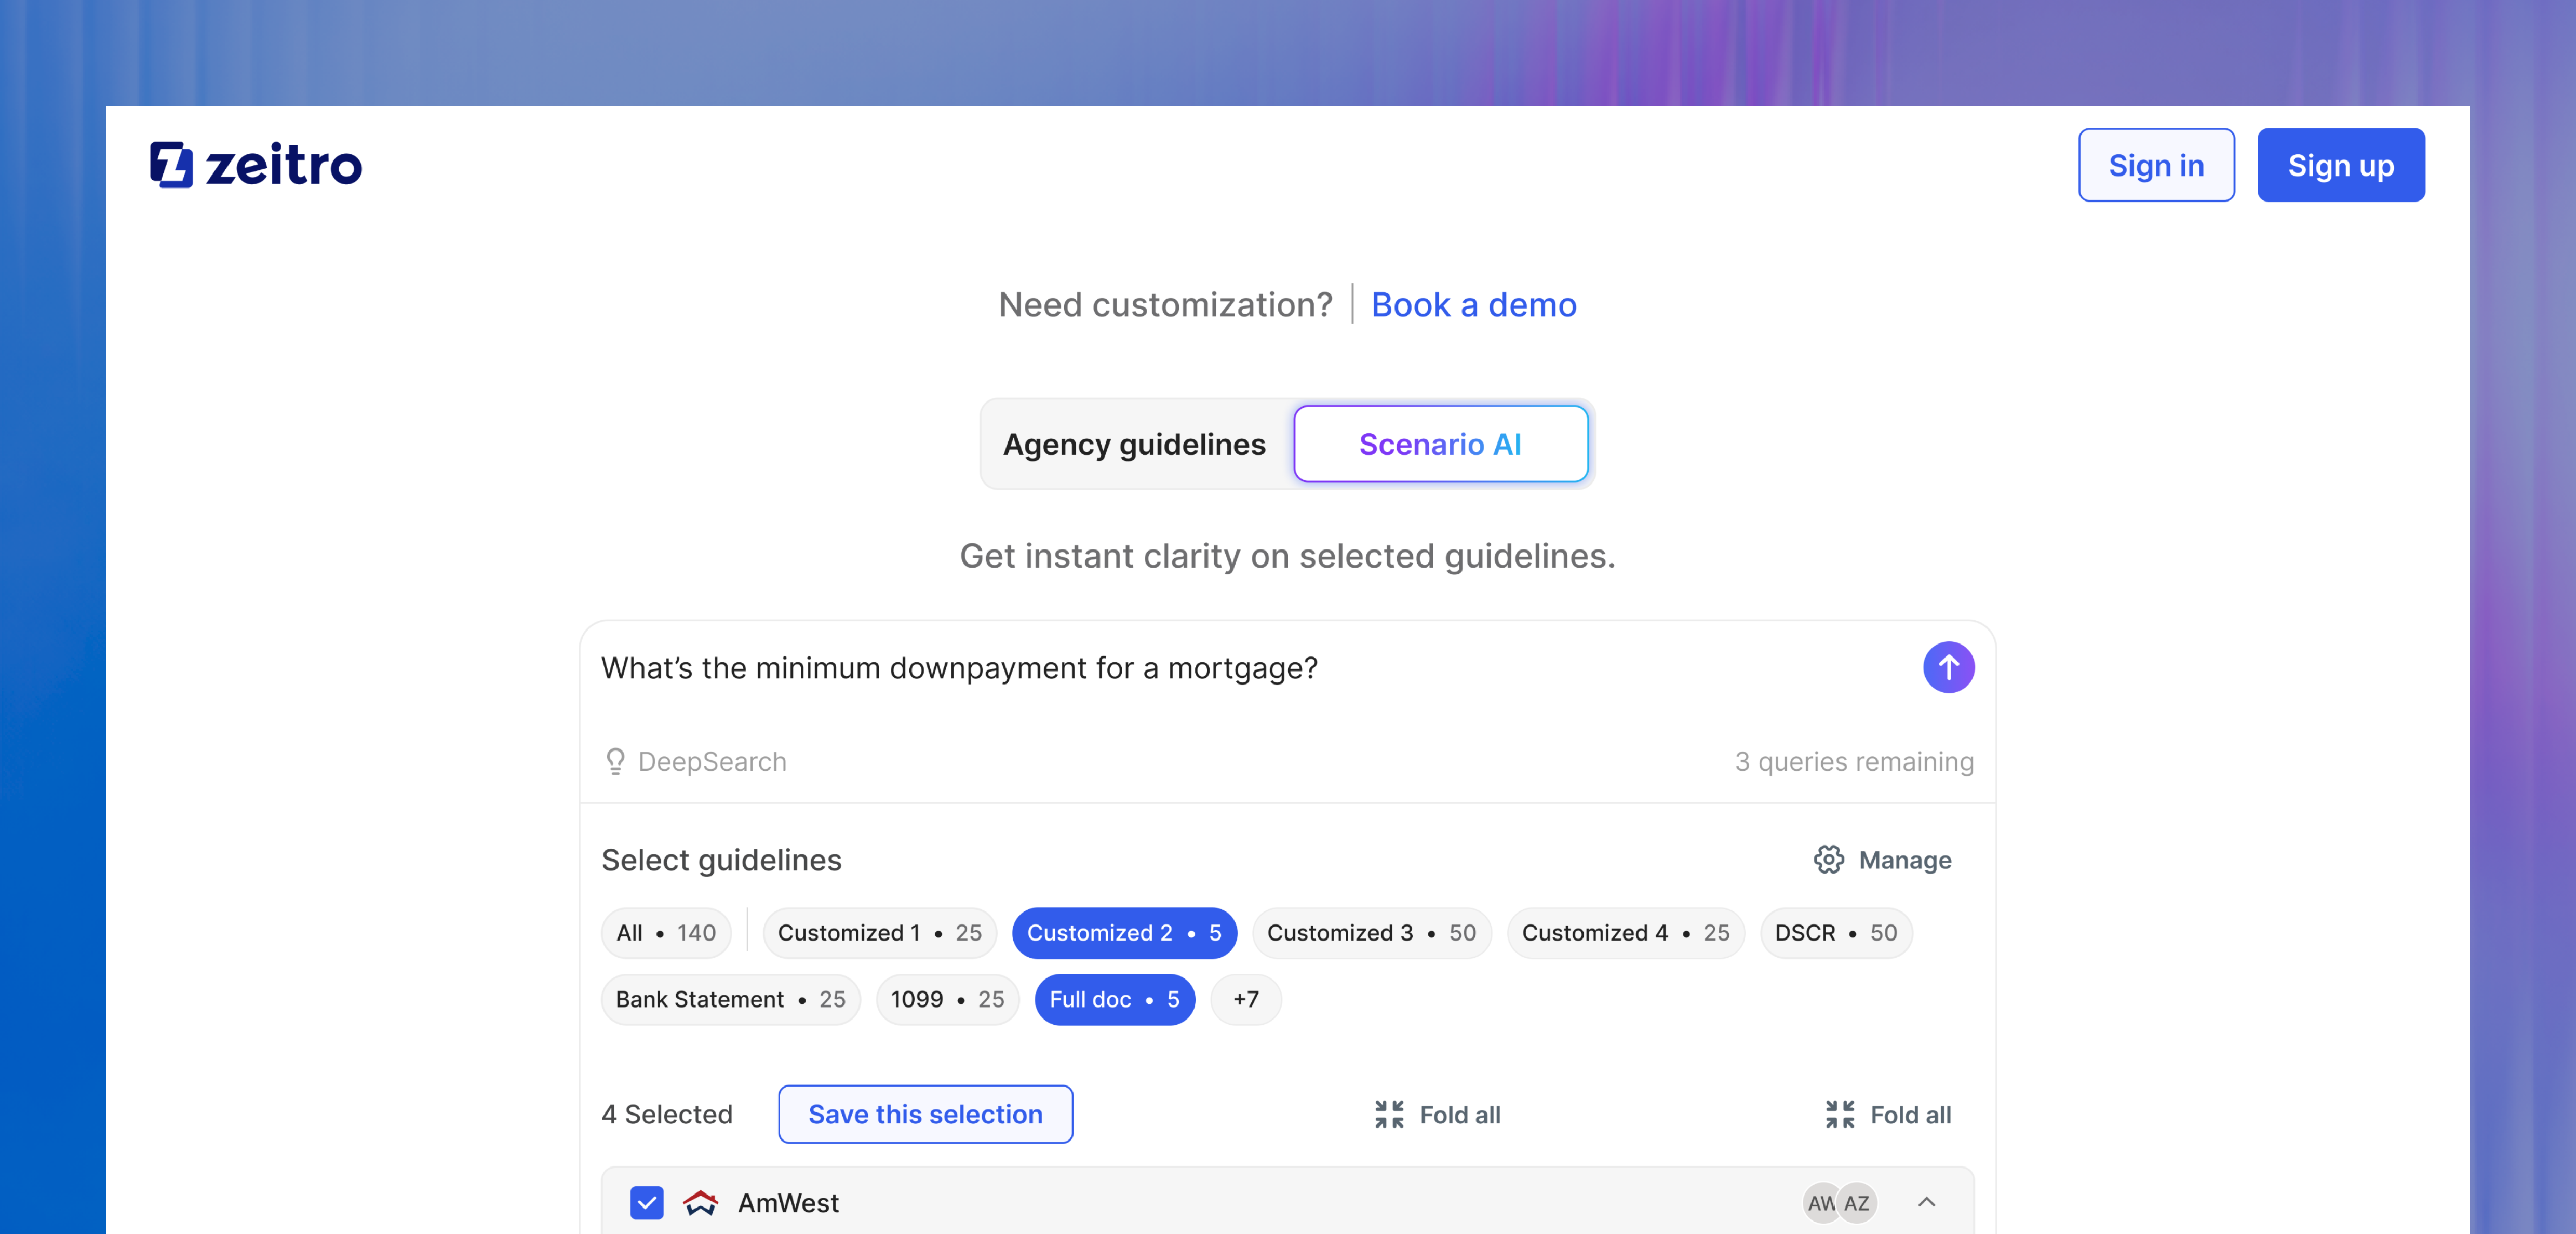Switch to the Scenario AI tab
Screen dimensions: 2576x1234
point(1441,444)
